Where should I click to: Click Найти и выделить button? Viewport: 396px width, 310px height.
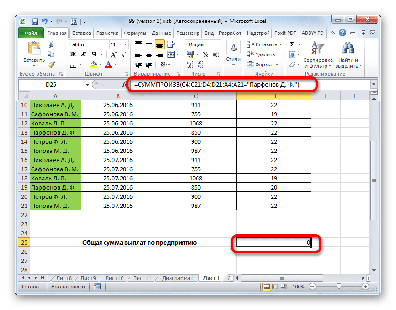point(348,55)
